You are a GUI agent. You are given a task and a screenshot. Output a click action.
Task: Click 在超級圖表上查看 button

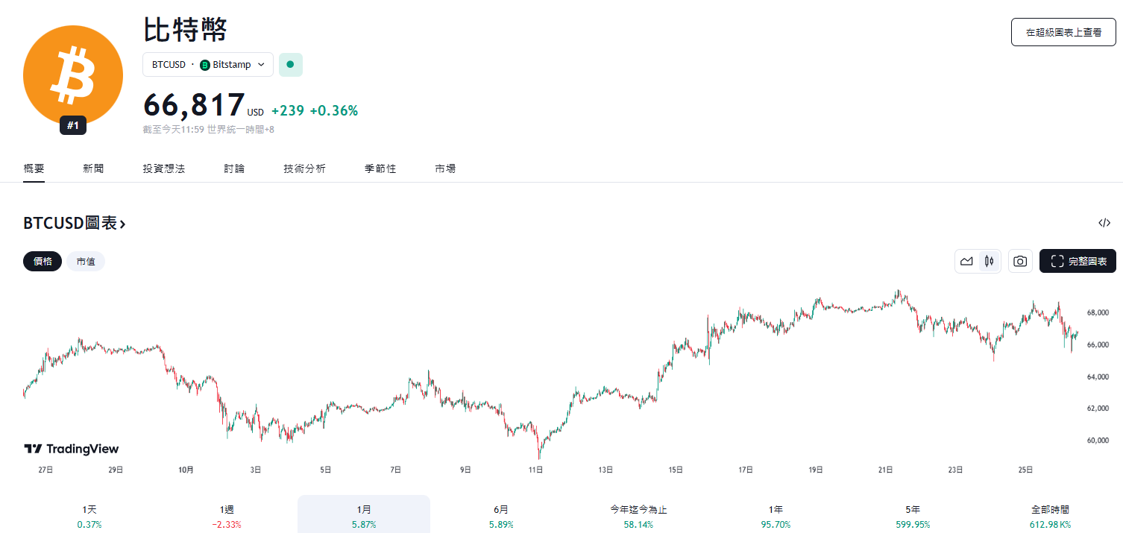click(x=1063, y=32)
